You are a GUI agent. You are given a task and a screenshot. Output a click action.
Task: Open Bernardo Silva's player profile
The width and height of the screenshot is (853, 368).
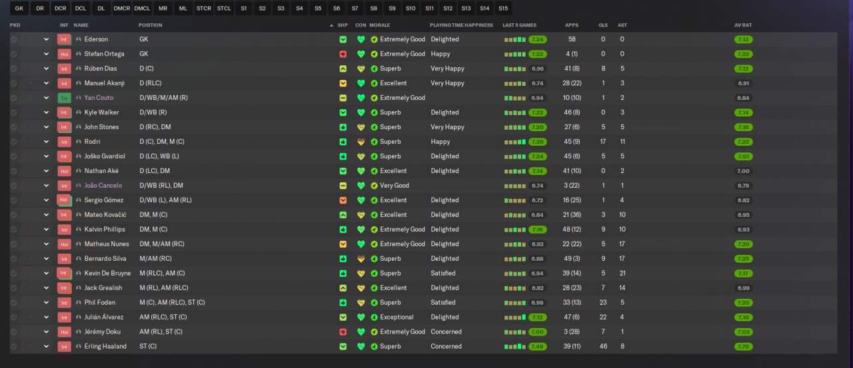tap(103, 259)
